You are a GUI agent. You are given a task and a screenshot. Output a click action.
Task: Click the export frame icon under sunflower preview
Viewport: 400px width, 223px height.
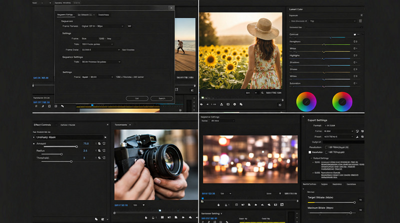(x=228, y=104)
